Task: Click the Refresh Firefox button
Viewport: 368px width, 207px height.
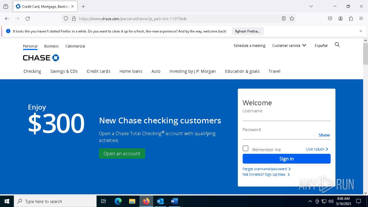Action: click(248, 31)
